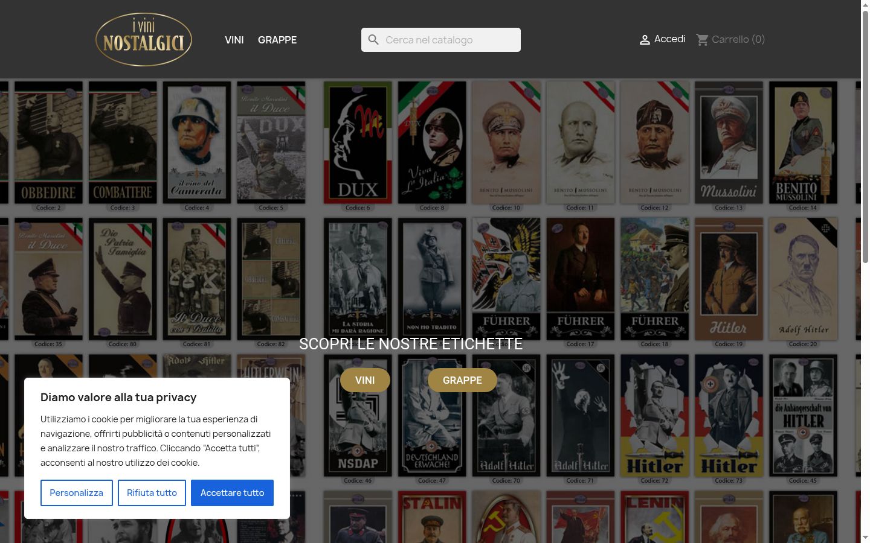
Task: Select the label thumbnail above 'Codice: 6'
Action: [x=358, y=142]
